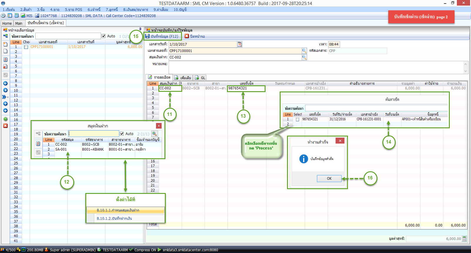Open deposit book lookup next to CC-002
The image size is (471, 253).
click(x=304, y=57)
